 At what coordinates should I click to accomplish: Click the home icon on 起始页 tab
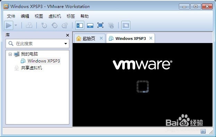pyautogui.click(x=78, y=38)
